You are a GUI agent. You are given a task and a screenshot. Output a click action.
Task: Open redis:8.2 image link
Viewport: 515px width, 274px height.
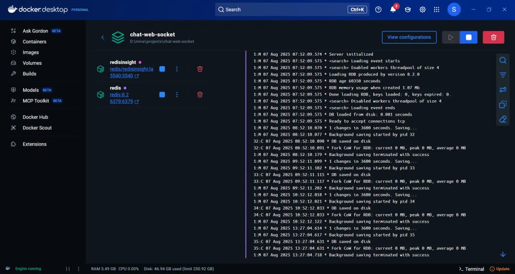pyautogui.click(x=119, y=95)
